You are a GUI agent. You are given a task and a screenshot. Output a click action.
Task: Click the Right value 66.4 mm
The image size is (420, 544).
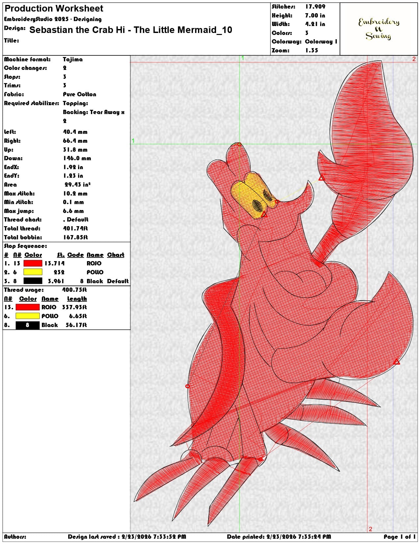[x=75, y=141]
